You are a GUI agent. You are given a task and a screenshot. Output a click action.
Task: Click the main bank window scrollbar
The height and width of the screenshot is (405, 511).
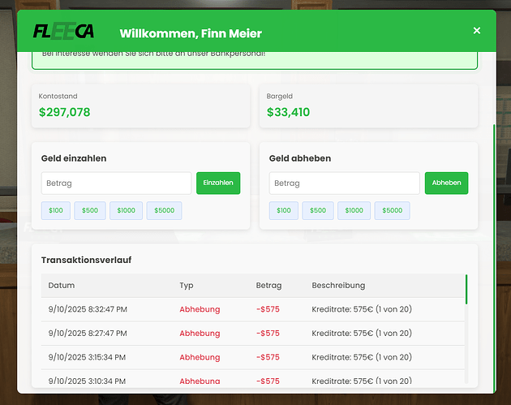point(494,257)
